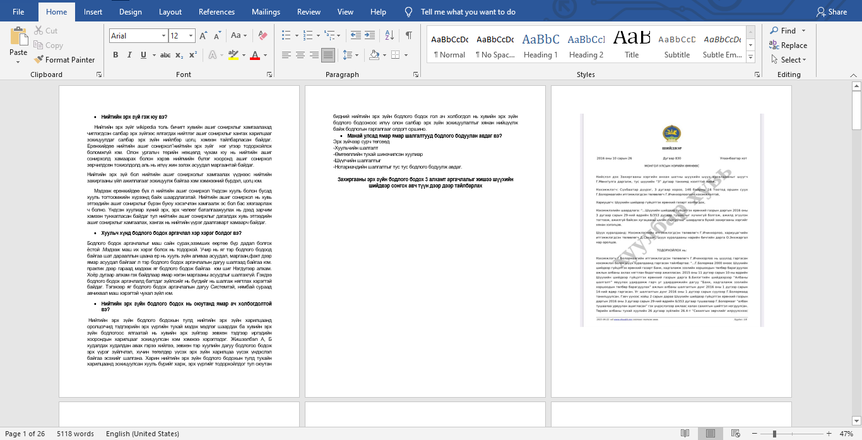Screen dimensions: 862x440
Task: Open the Clipboard pane dialog launcher
Action: pos(99,74)
